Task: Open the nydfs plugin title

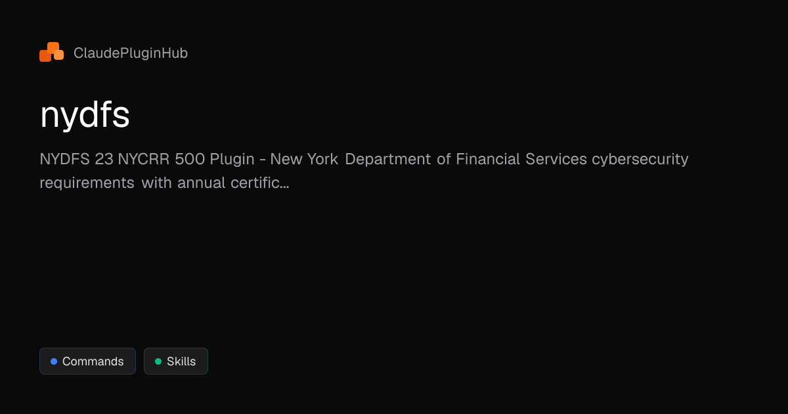Action: click(x=85, y=115)
